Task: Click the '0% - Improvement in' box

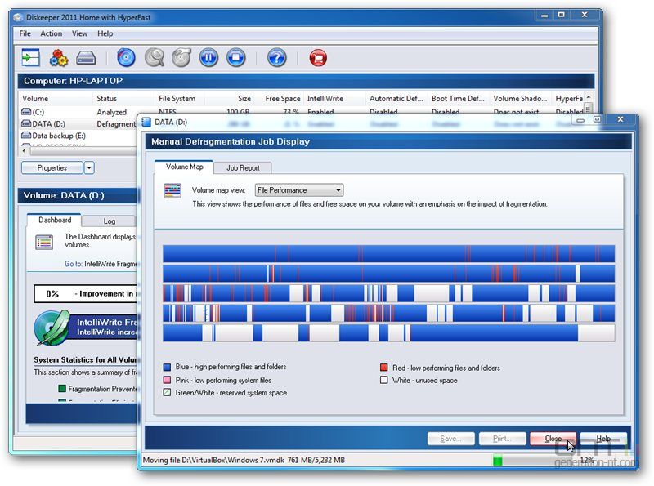Action: click(x=86, y=293)
